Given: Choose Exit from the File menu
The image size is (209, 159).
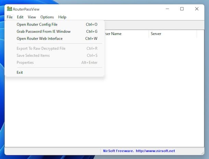Looking at the screenshot, I should [x=55, y=72].
